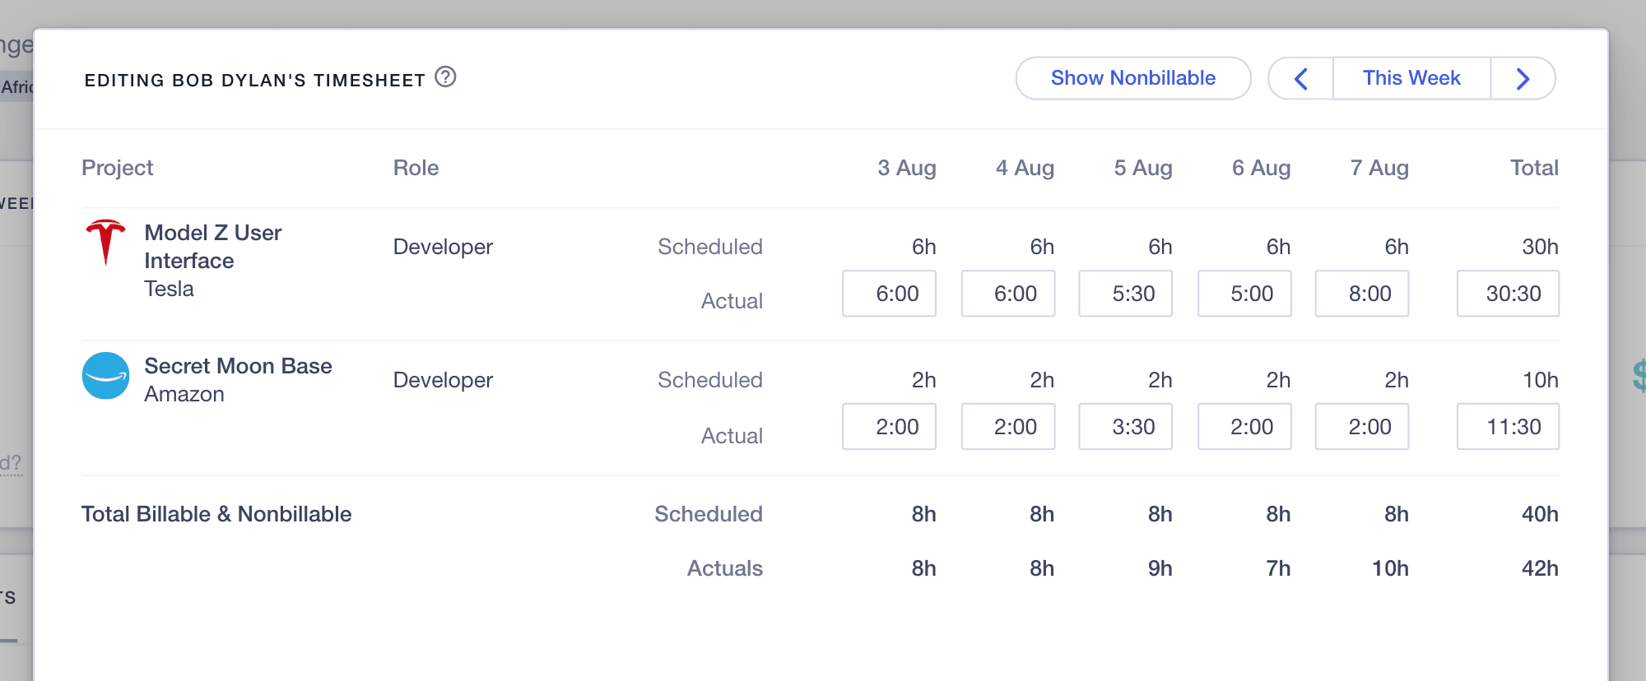
Task: Edit Tesla actual hours for 7 Aug
Action: [x=1361, y=294]
